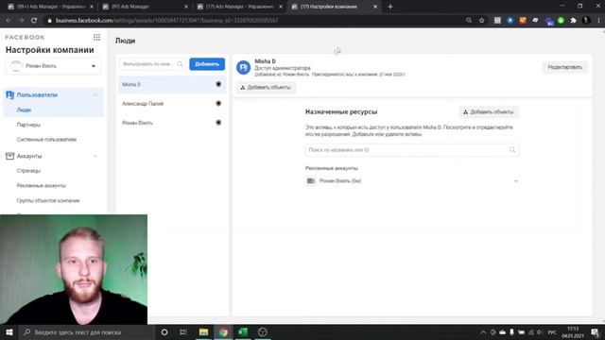Close the (97) Ads Manager tab
Viewport: 605px width, 340px height.
click(x=186, y=7)
